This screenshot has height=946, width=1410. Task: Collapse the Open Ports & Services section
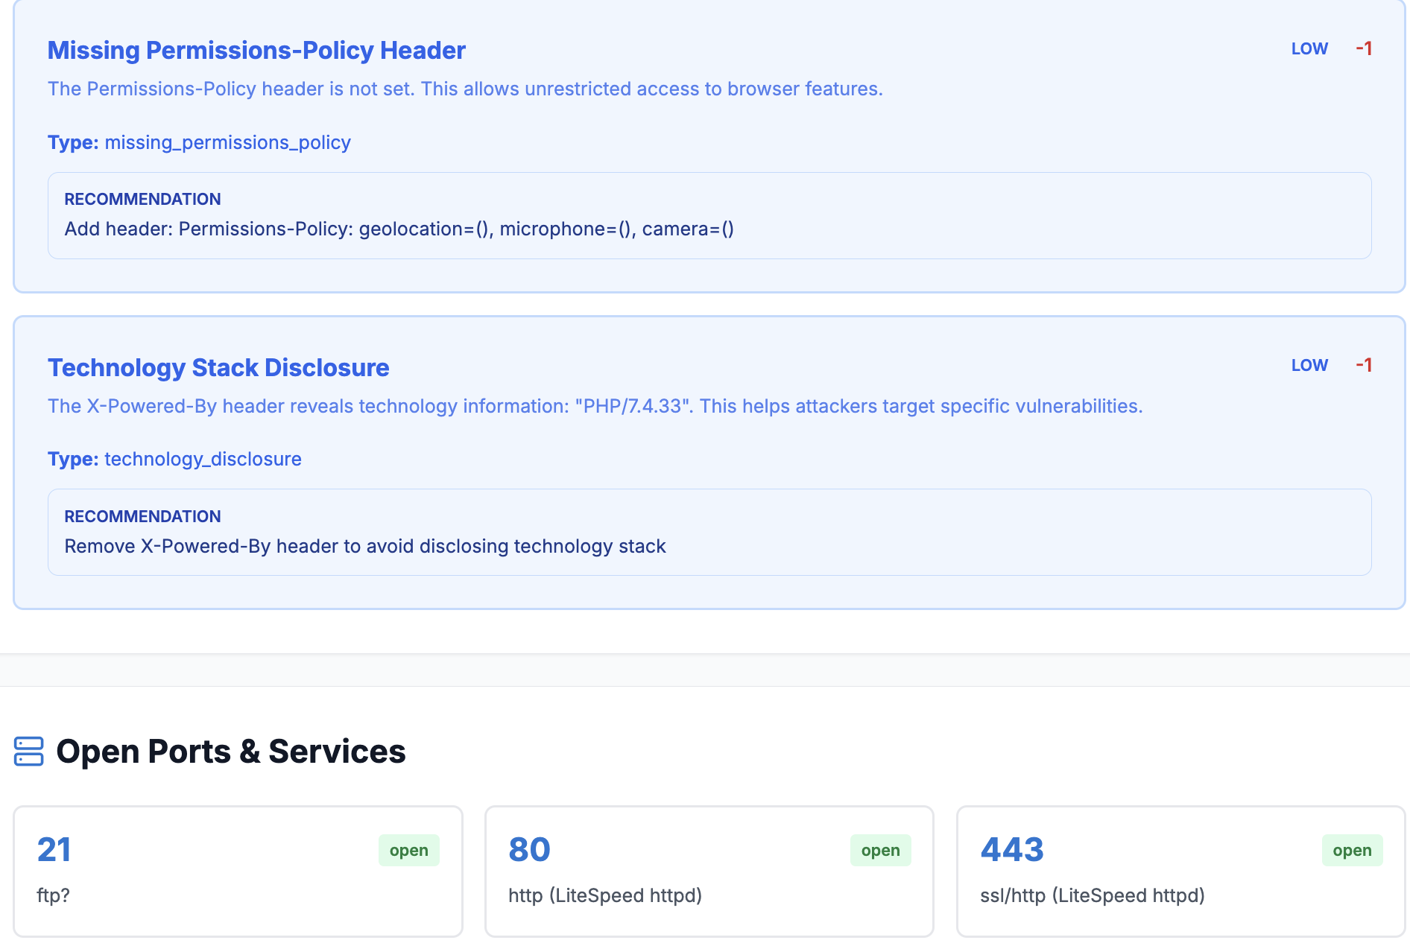[x=232, y=752]
